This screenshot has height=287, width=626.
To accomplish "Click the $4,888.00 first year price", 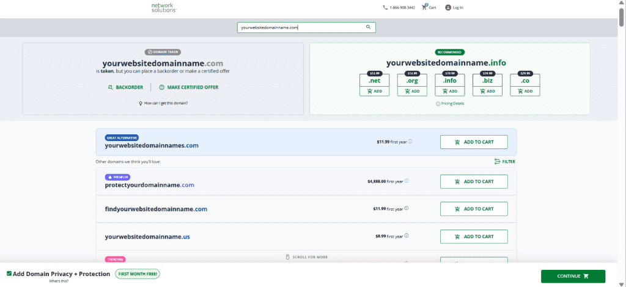I will pyautogui.click(x=385, y=181).
